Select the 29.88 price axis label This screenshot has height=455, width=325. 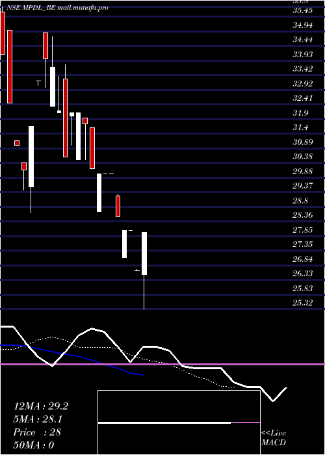303,172
